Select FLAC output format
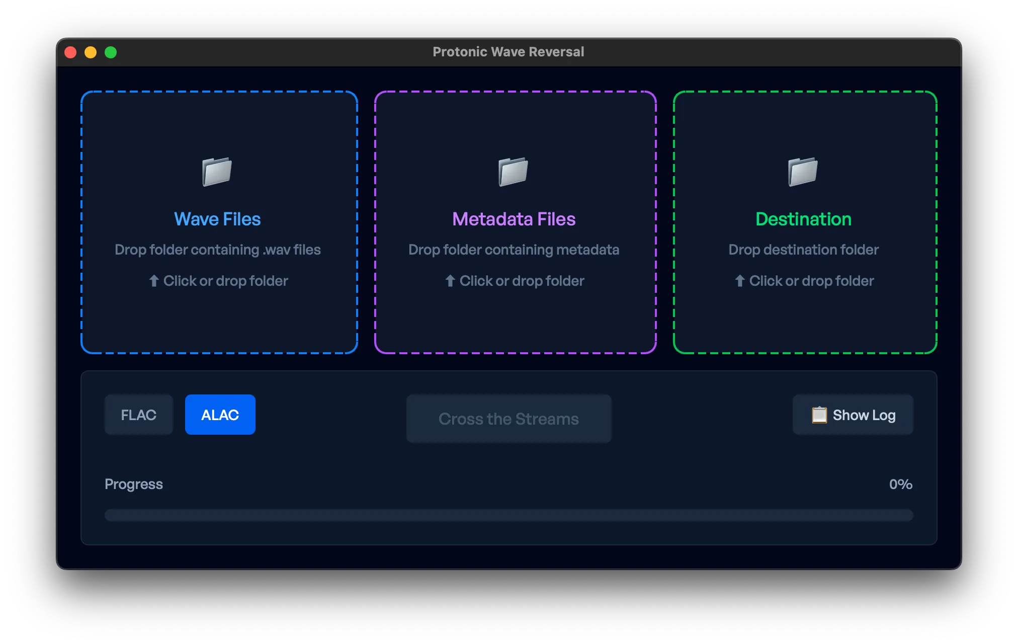This screenshot has width=1018, height=644. click(x=138, y=415)
